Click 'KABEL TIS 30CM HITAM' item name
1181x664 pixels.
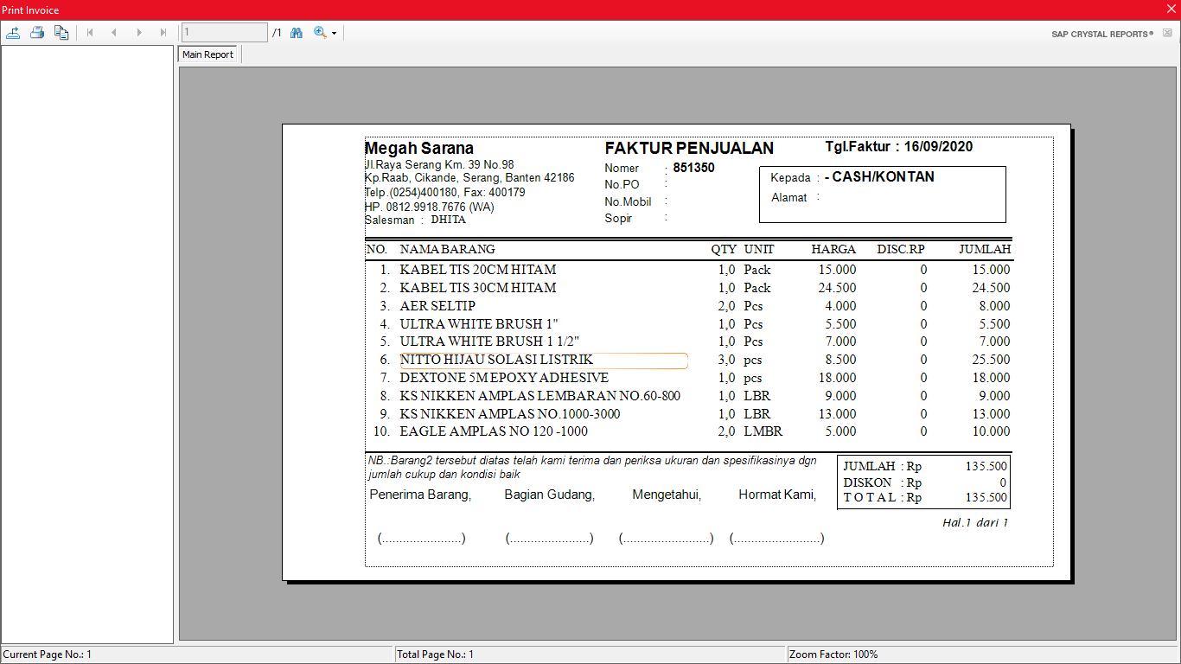pyautogui.click(x=478, y=288)
